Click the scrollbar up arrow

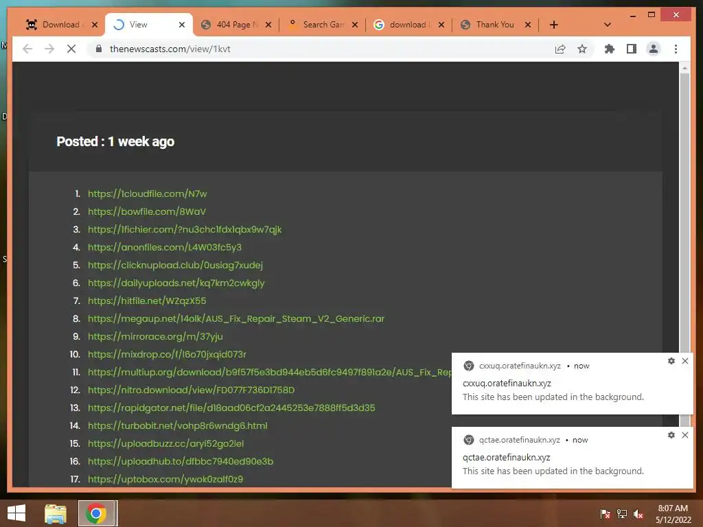[x=684, y=68]
